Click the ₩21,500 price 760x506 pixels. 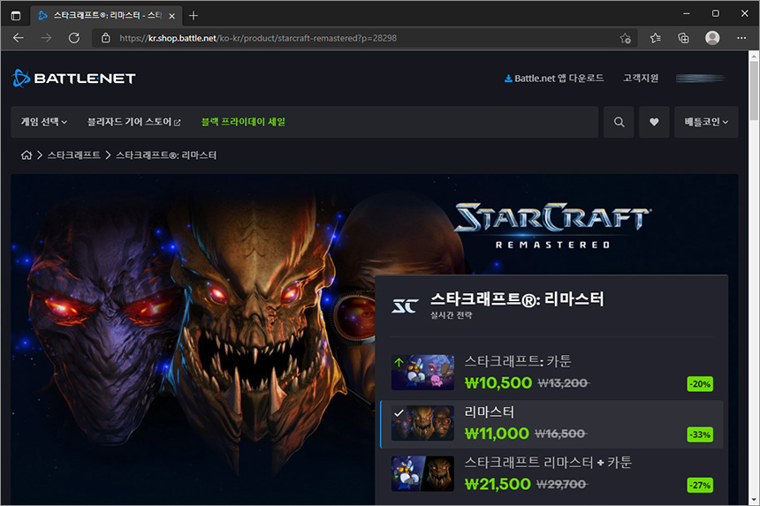click(x=498, y=484)
